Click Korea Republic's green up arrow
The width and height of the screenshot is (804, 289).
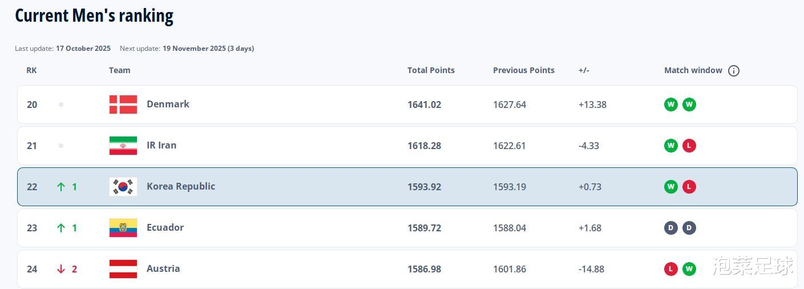coord(61,187)
